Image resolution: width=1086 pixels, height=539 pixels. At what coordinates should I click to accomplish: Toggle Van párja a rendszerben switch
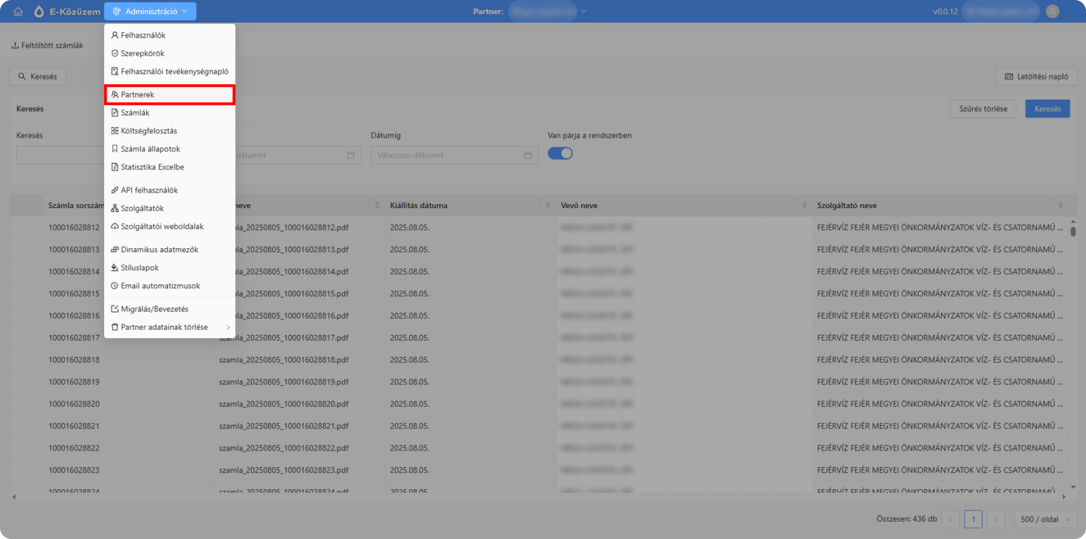[560, 154]
